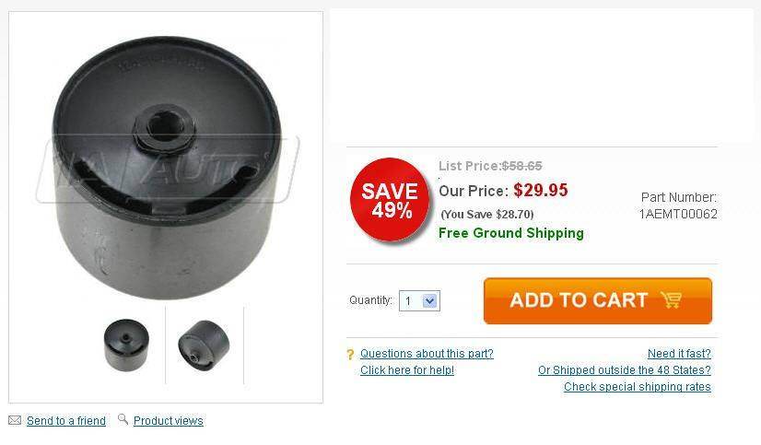Select the right product thumbnail

[x=203, y=344]
